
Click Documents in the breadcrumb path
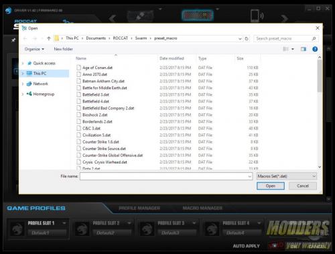[x=96, y=38]
